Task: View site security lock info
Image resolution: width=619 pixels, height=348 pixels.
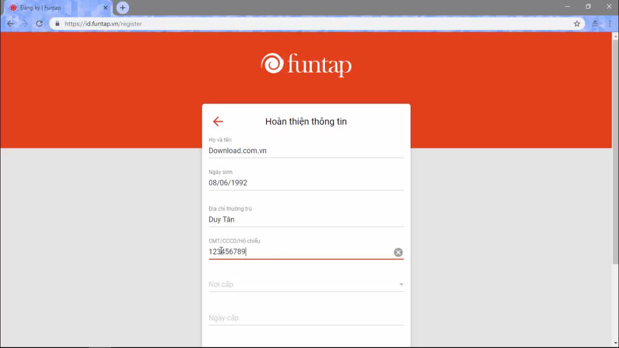Action: (x=58, y=24)
